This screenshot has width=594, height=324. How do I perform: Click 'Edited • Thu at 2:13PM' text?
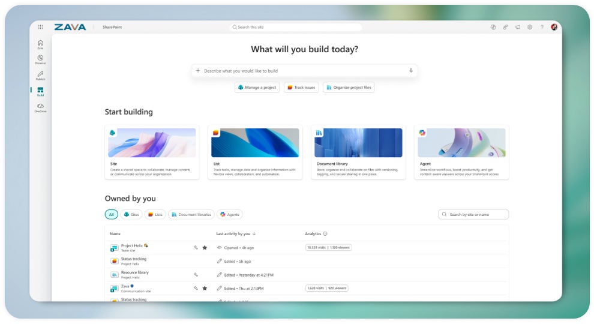point(244,289)
